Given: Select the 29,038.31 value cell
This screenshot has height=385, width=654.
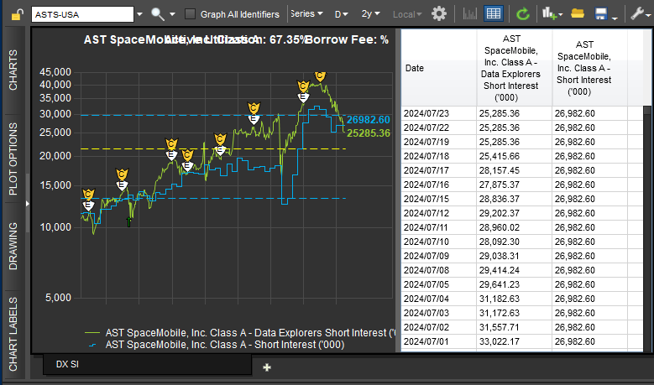Looking at the screenshot, I should coord(515,256).
